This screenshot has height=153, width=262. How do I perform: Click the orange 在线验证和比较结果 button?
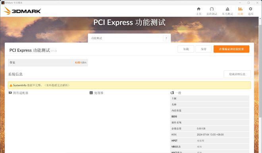coord(231,49)
